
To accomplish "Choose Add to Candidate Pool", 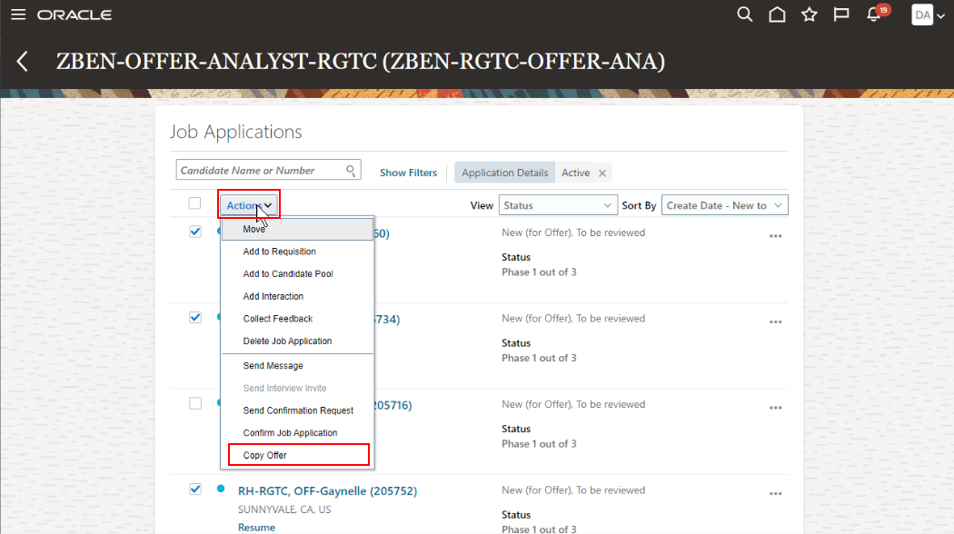I will pyautogui.click(x=297, y=273).
